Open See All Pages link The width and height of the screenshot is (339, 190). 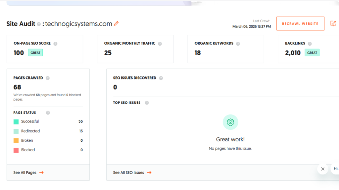(28, 172)
